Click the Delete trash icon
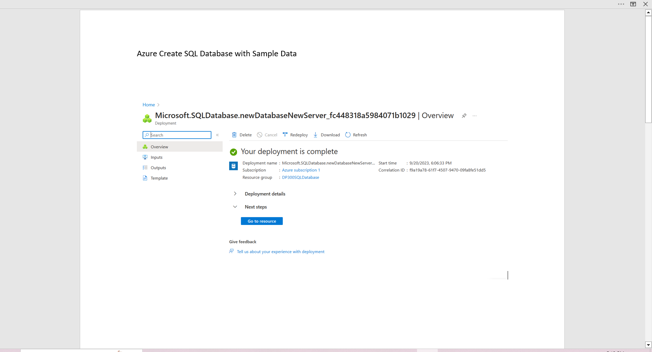Image resolution: width=652 pixels, height=352 pixels. click(x=234, y=135)
